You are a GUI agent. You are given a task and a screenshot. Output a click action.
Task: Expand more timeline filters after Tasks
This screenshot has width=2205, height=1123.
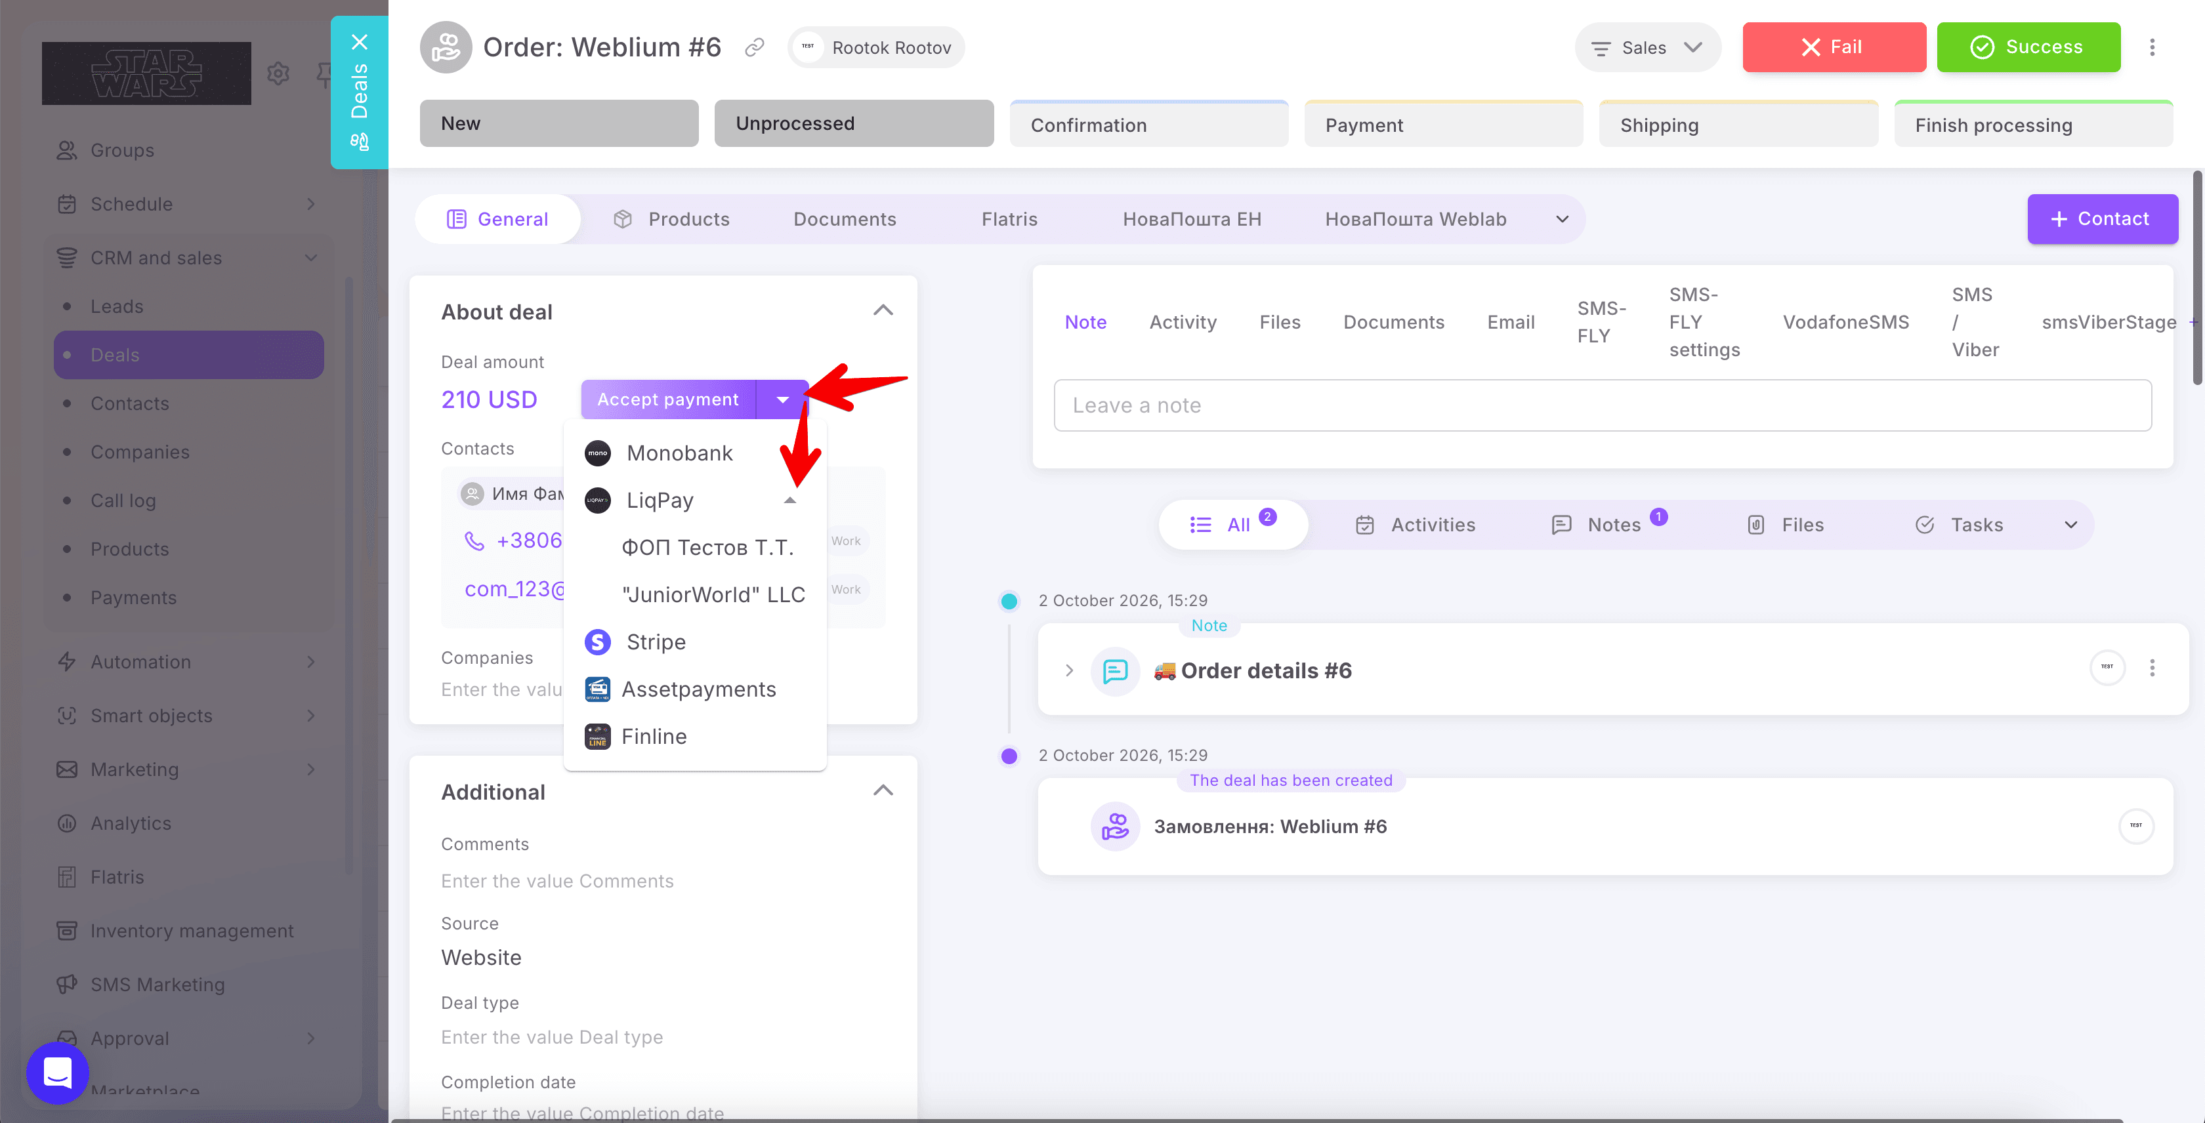tap(2070, 525)
